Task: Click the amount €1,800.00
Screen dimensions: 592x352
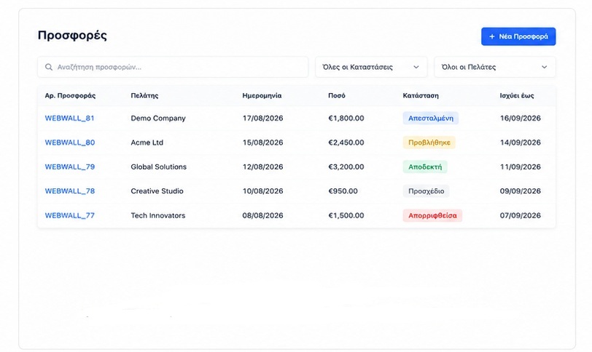Action: (346, 119)
